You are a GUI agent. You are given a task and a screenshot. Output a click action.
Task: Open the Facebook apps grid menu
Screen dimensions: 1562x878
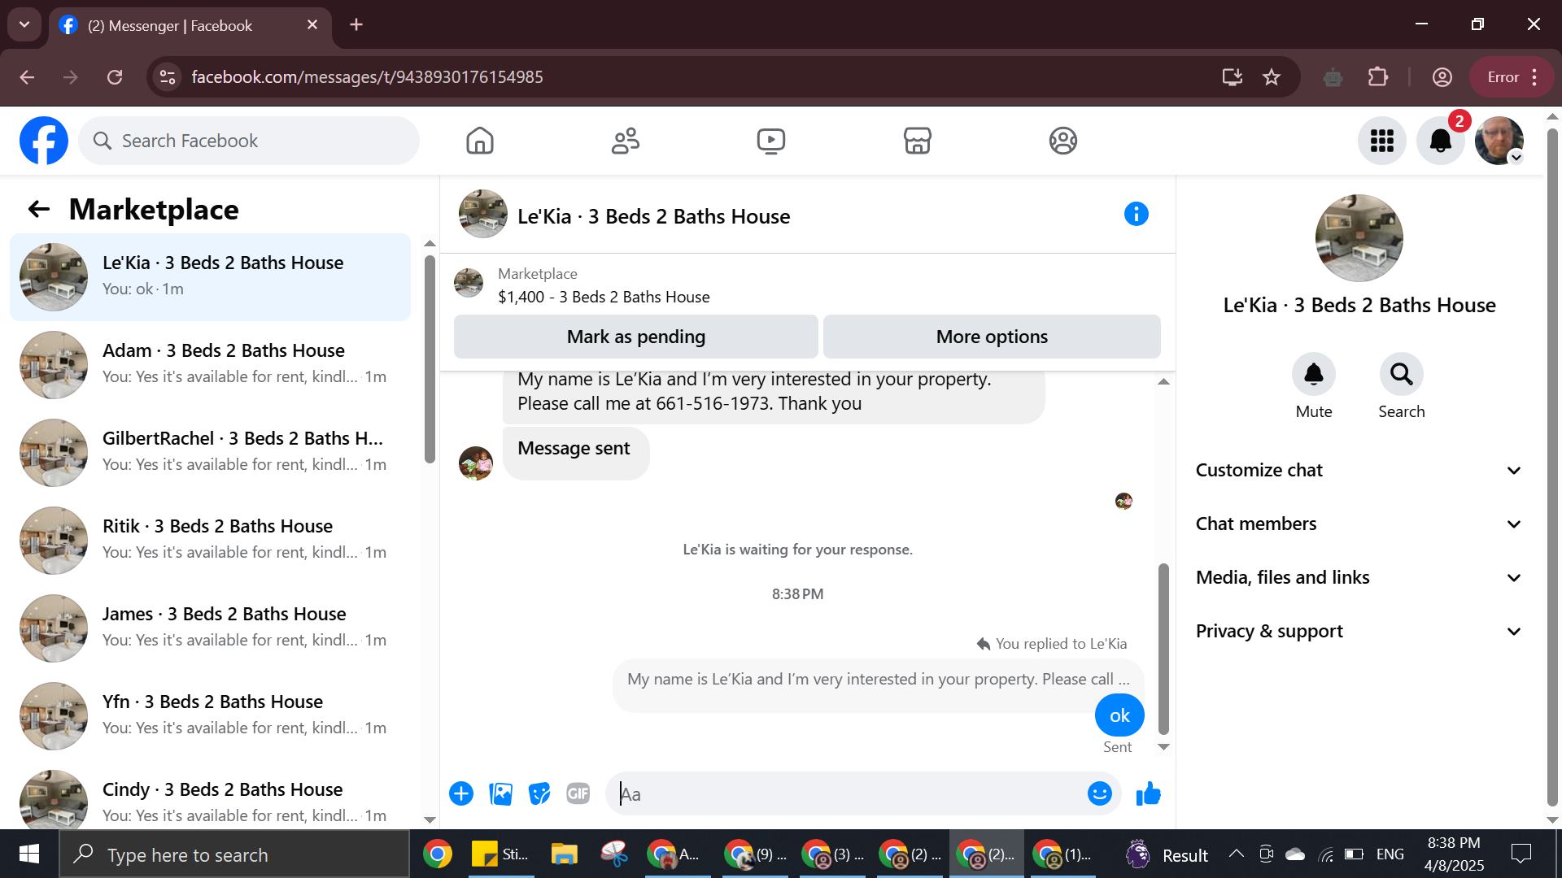click(1381, 141)
